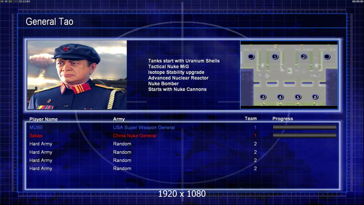Viewport: 364px width, 205px height.
Task: Select start position marker 6 on the minimap
Action: coord(315,97)
